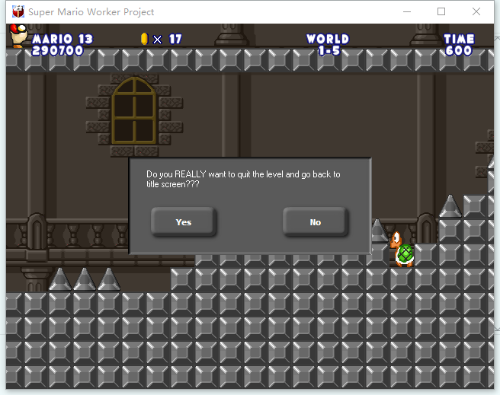Image resolution: width=500 pixels, height=395 pixels.
Task: Click the Mario head lives icon
Action: click(x=18, y=36)
